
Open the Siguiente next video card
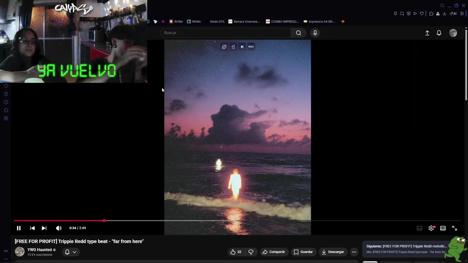[x=406, y=249]
